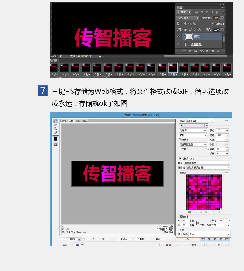Screen dimensions: 244x271
Task: Toggle the 传播帧 1 checkbox
Action: pyautogui.click(x=212, y=24)
